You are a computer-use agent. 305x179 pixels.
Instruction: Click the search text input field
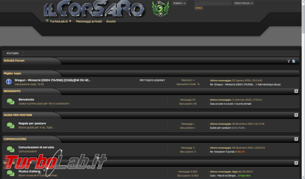(213, 3)
